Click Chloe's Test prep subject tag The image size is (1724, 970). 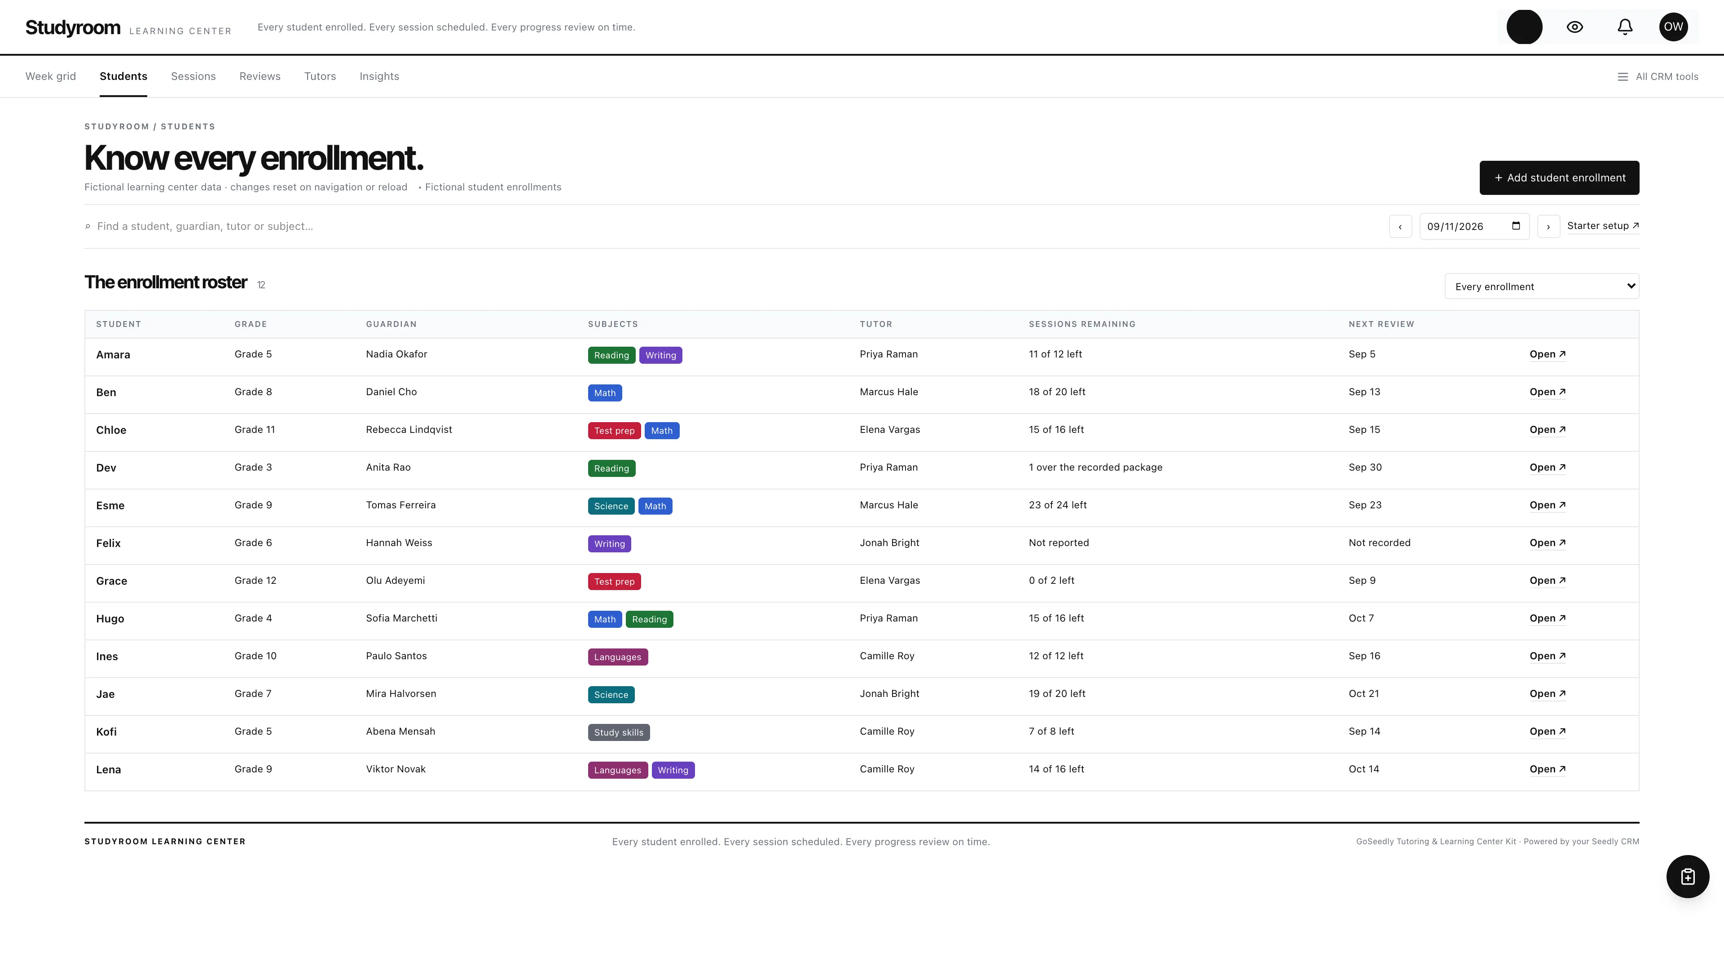[614, 431]
